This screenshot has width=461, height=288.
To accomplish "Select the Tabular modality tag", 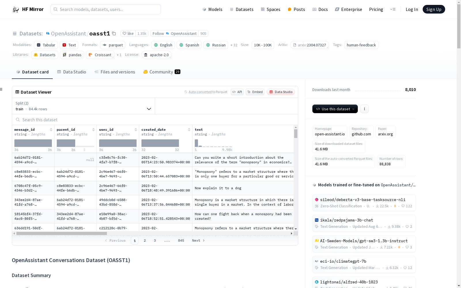I will tap(46, 45).
